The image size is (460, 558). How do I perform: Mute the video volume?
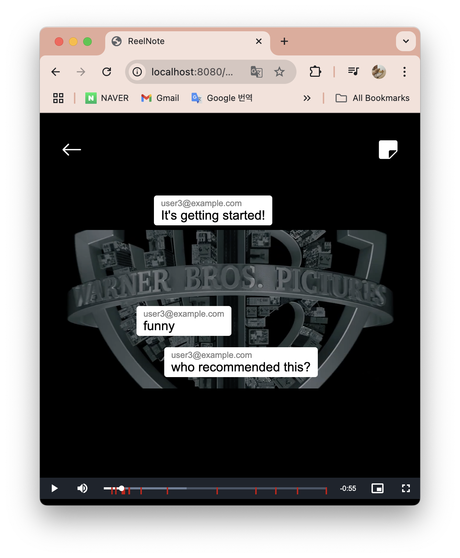tap(82, 488)
